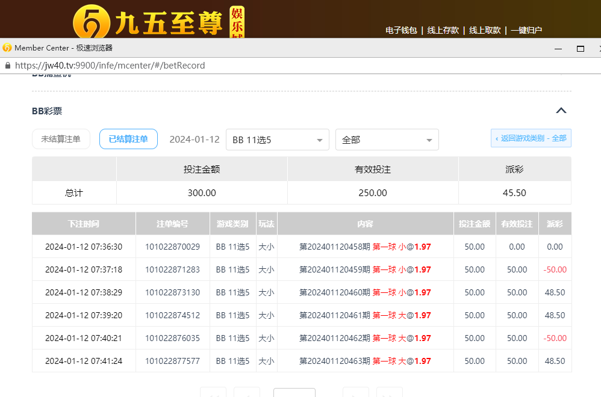Click the Member Center window favicon
601x397 pixels.
pyautogui.click(x=7, y=48)
